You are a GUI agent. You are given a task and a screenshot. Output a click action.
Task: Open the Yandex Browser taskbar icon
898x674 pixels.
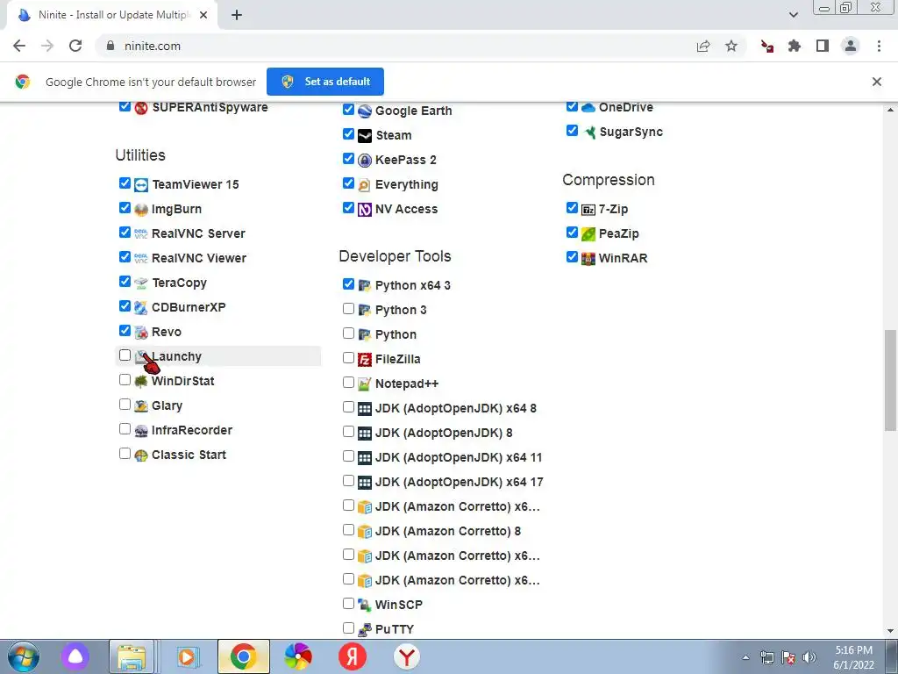[x=407, y=656]
